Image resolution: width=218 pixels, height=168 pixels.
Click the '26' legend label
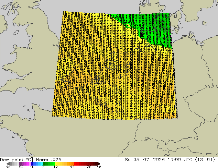tap(72, 167)
